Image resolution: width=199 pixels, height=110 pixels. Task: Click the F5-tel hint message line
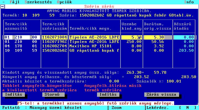(x=96, y=103)
